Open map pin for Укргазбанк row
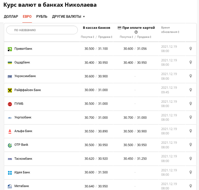This screenshot has height=190, width=199. tap(191, 117)
